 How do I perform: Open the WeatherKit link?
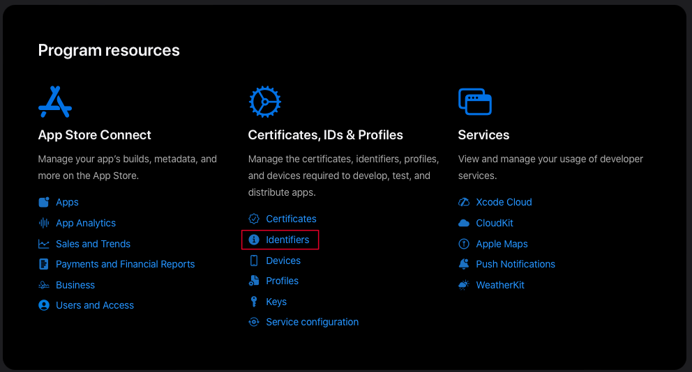tap(500, 285)
